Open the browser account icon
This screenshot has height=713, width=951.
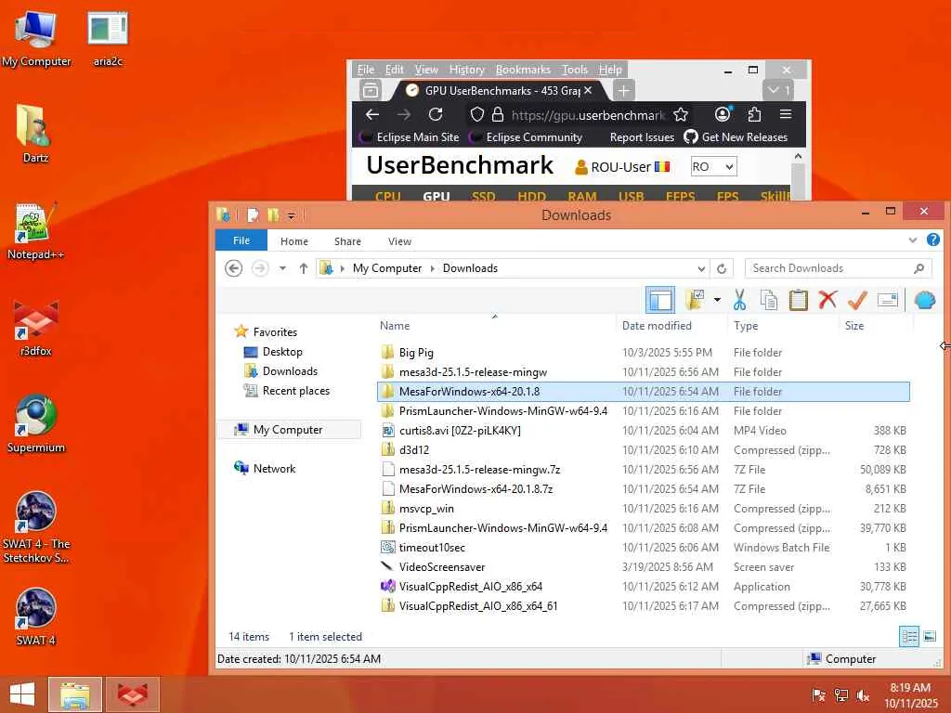tap(723, 114)
